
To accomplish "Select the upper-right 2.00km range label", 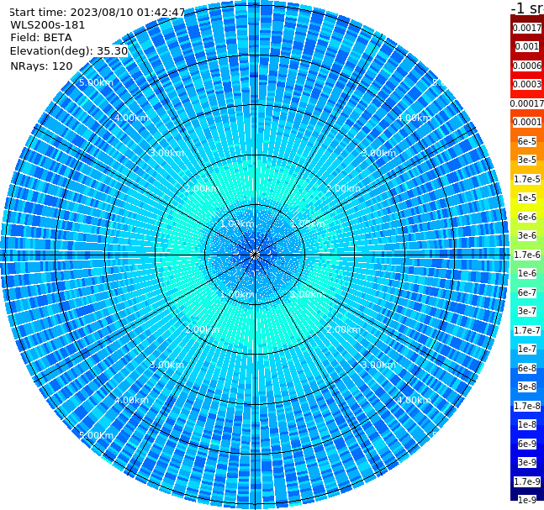I will 344,188.
